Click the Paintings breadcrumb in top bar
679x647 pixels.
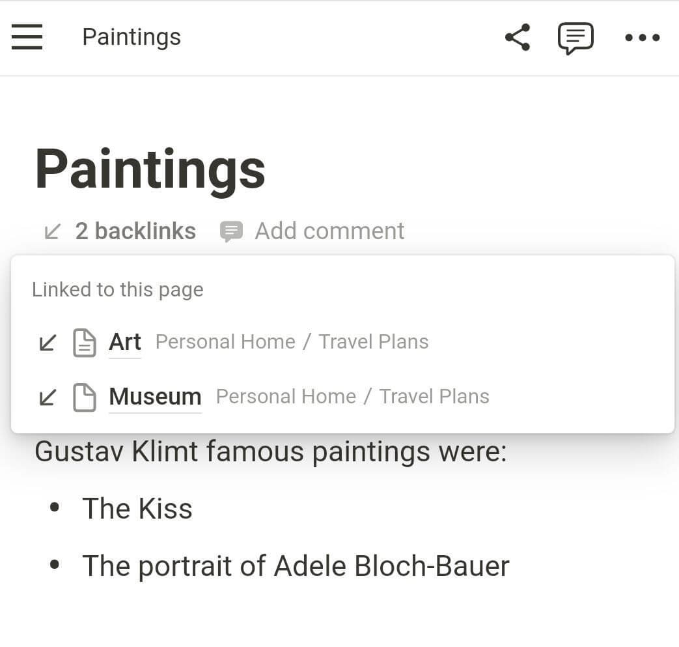coord(132,37)
